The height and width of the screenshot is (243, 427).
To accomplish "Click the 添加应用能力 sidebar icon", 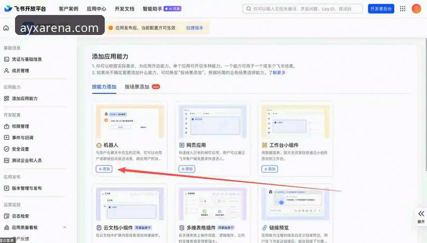I will [x=7, y=98].
